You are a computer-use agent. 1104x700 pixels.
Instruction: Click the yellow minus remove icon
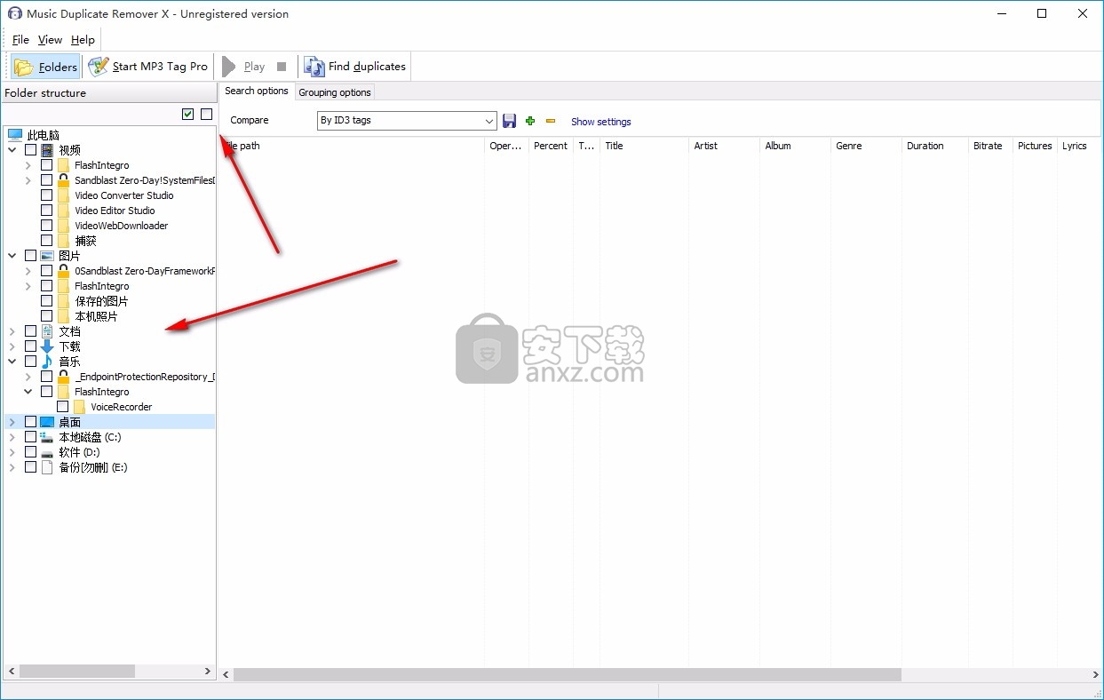[x=551, y=121]
